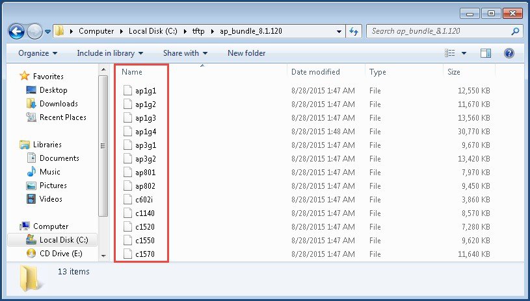This screenshot has height=301, width=530.
Task: Open the Help button
Action: 509,53
